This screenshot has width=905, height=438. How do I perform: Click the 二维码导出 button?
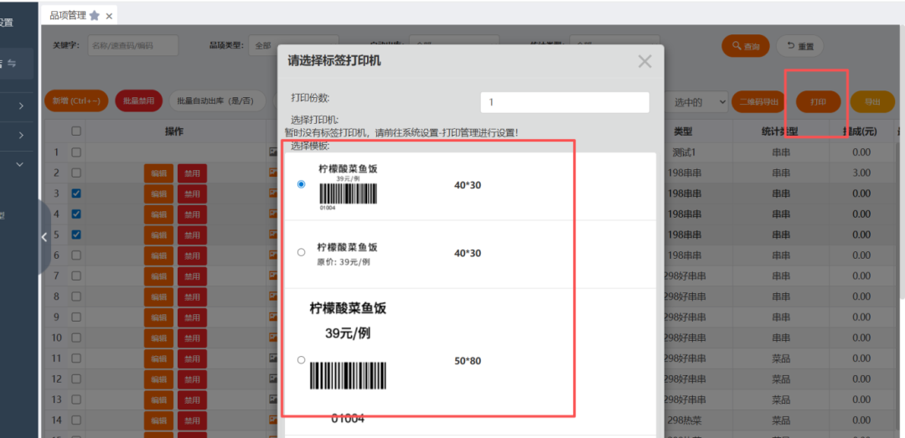pos(759,102)
